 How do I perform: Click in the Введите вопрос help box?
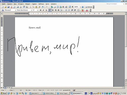(x=115, y=4)
